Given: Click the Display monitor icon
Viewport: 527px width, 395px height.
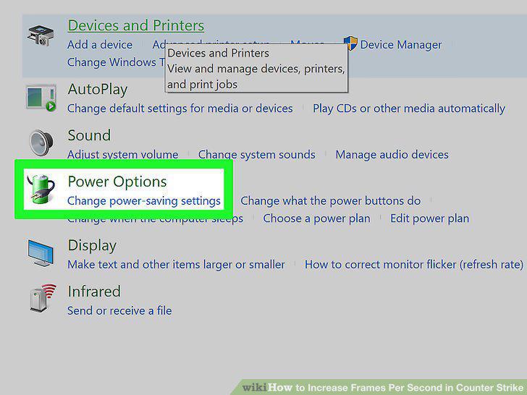Looking at the screenshot, I should (x=41, y=253).
